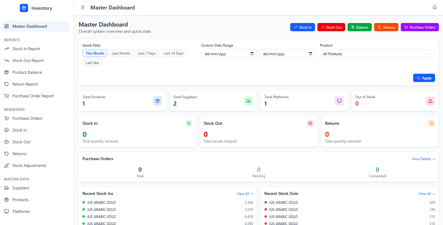Select the Last 7 Days filter
Screen dimensions: 443x225
pyautogui.click(x=147, y=53)
